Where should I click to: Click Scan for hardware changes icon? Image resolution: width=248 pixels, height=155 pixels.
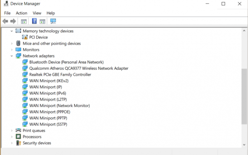coord(53,21)
